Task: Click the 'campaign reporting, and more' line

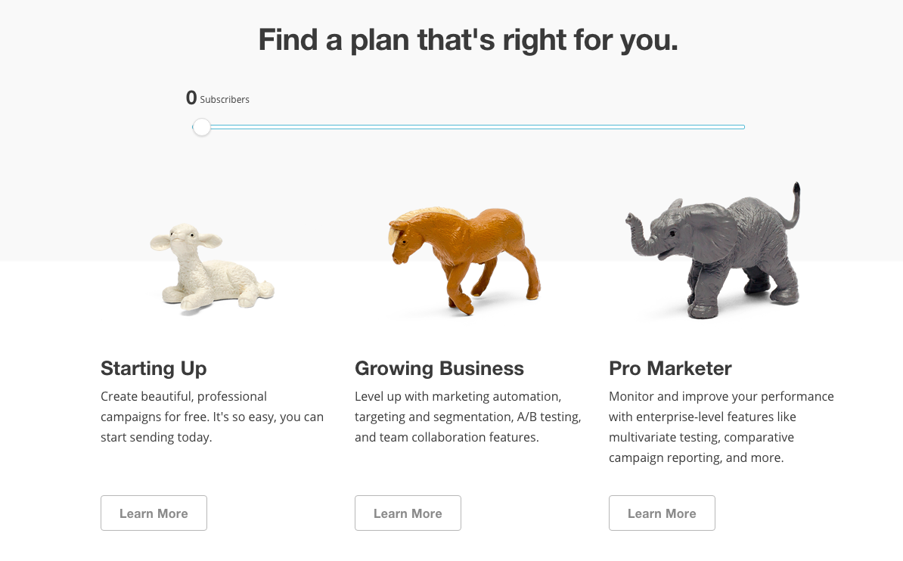Action: (x=696, y=457)
